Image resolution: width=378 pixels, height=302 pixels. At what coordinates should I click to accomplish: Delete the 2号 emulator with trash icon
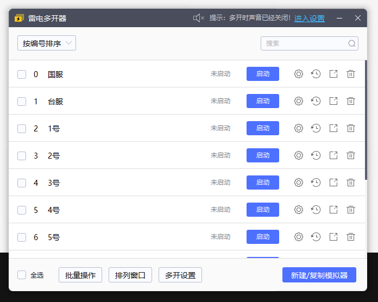click(x=351, y=155)
